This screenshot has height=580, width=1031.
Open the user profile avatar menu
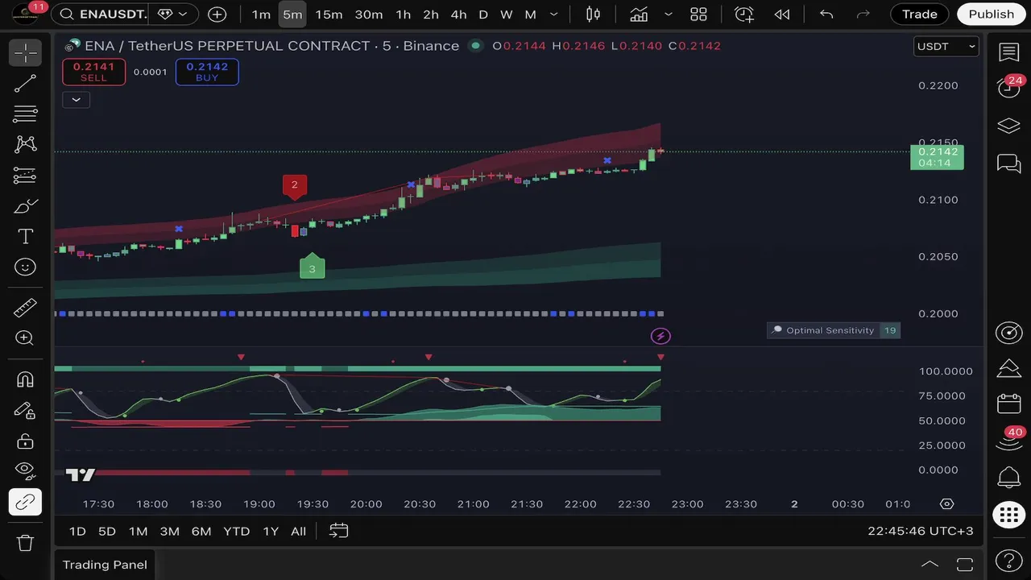(x=25, y=14)
